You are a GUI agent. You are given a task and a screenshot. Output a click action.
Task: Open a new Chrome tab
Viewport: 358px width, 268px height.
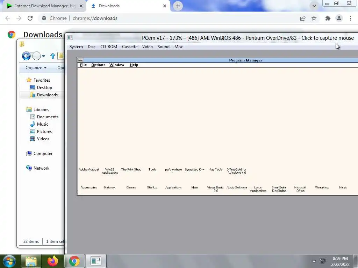[178, 6]
